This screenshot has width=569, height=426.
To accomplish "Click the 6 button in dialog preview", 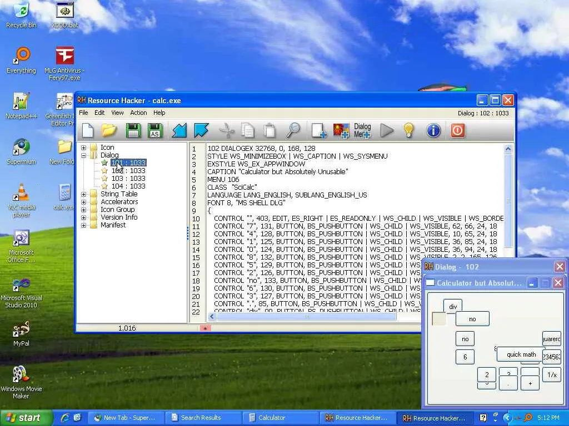I will click(x=465, y=357).
